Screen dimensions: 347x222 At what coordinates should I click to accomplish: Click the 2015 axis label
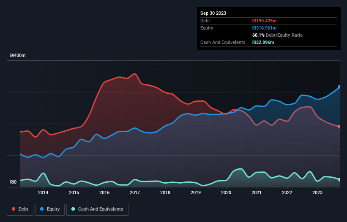pos(74,192)
